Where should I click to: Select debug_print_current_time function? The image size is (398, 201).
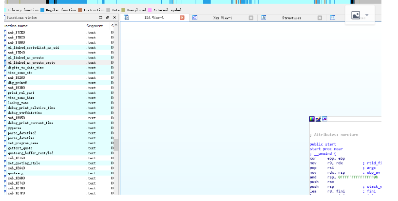click(x=31, y=123)
